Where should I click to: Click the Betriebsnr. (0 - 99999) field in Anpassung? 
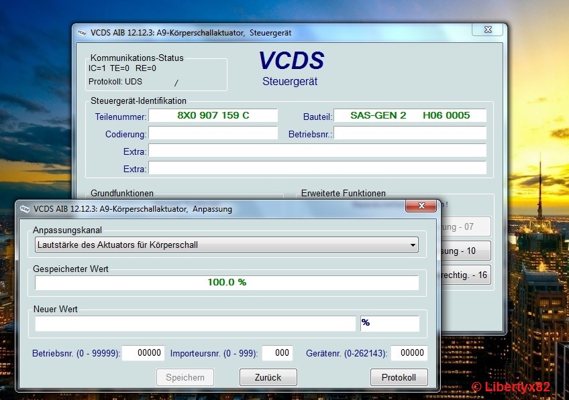point(144,353)
